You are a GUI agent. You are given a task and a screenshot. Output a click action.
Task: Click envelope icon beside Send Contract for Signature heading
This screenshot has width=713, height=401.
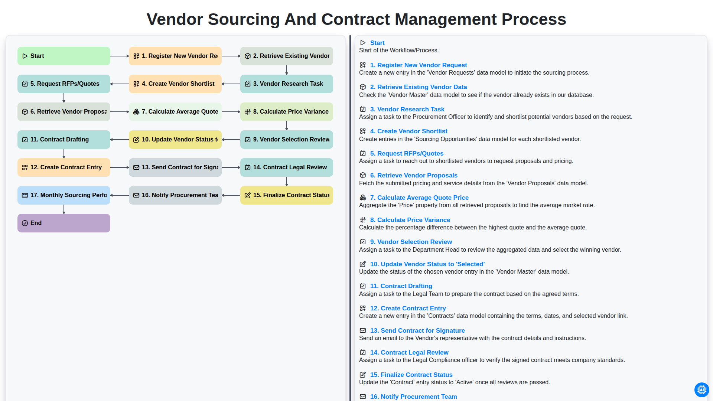pos(363,330)
